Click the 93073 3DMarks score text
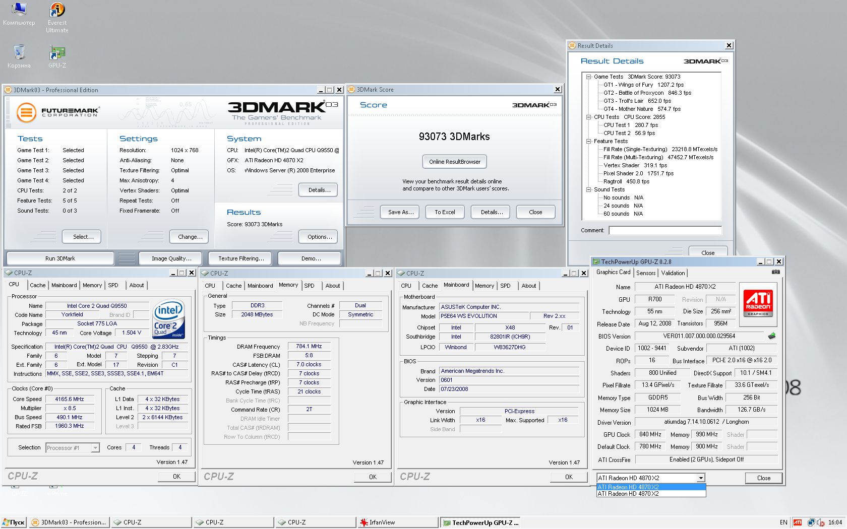Screen dimensions: 847x529 [x=454, y=137]
